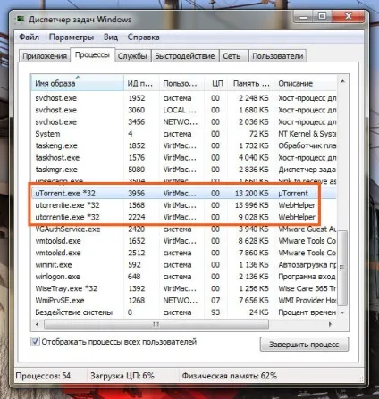Viewport: 379px width, 399px height.
Task: Click the Загрузка ЦП: 6% status entry
Action: click(x=122, y=376)
